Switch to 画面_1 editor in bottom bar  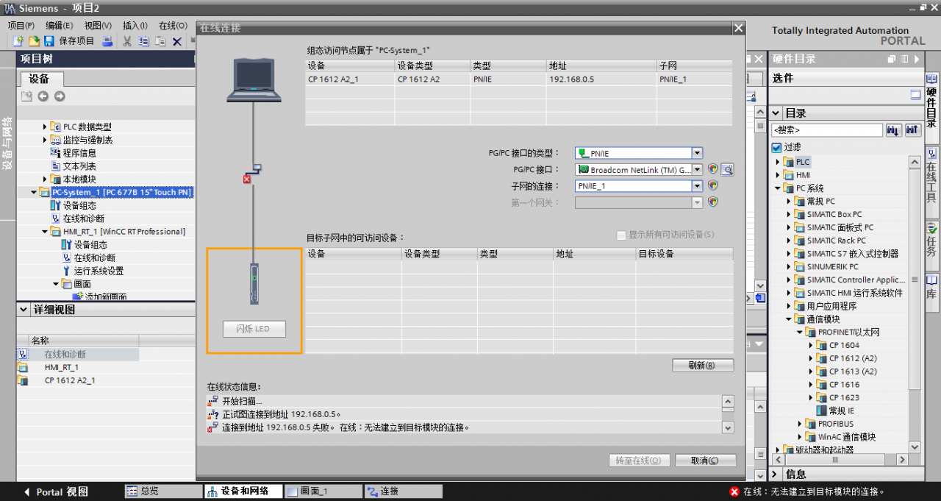click(323, 491)
